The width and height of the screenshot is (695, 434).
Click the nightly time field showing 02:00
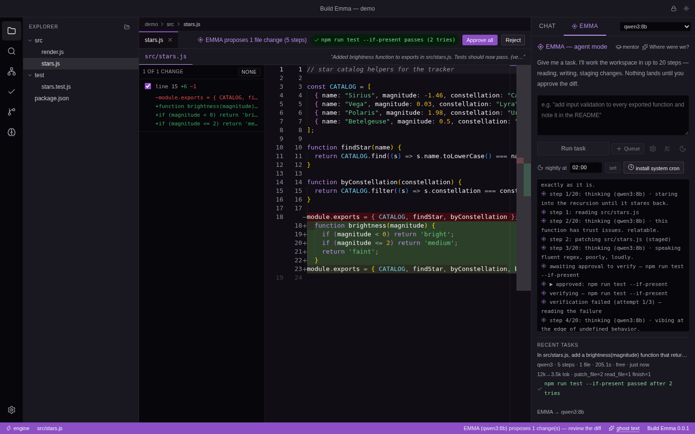(x=585, y=168)
